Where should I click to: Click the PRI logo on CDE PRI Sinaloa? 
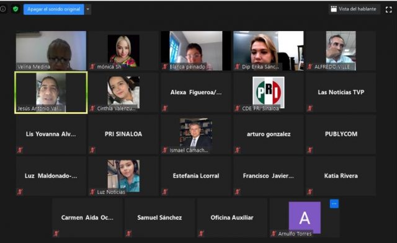269,92
